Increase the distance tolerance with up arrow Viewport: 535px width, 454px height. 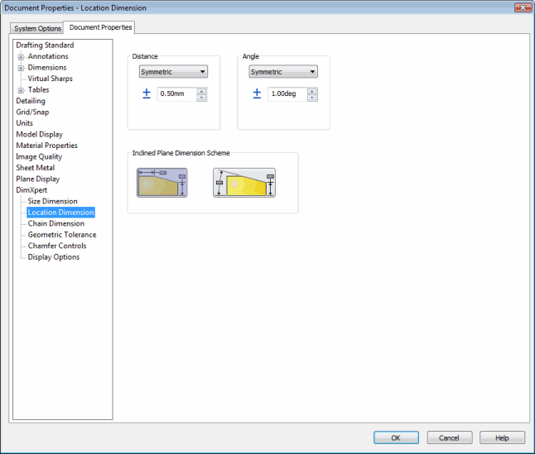click(201, 91)
